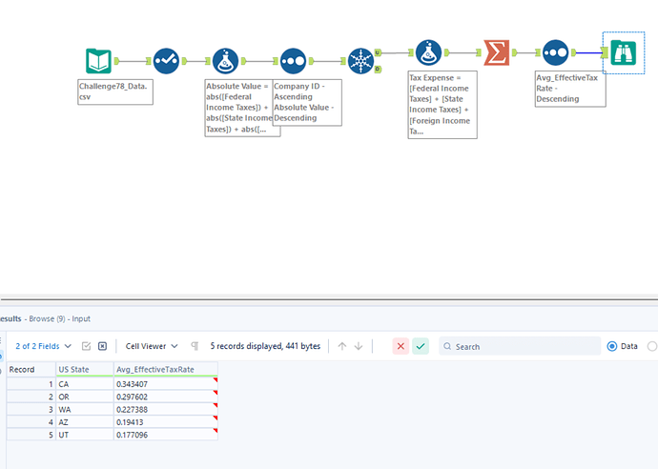Screen dimensions: 658x469
Task: Select the Input Data tool for Challenge78_Data.csv
Action: (98, 61)
